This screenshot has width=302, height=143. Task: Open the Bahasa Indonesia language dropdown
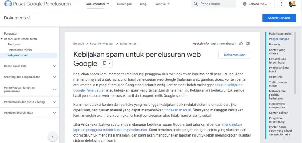(x=257, y=4)
